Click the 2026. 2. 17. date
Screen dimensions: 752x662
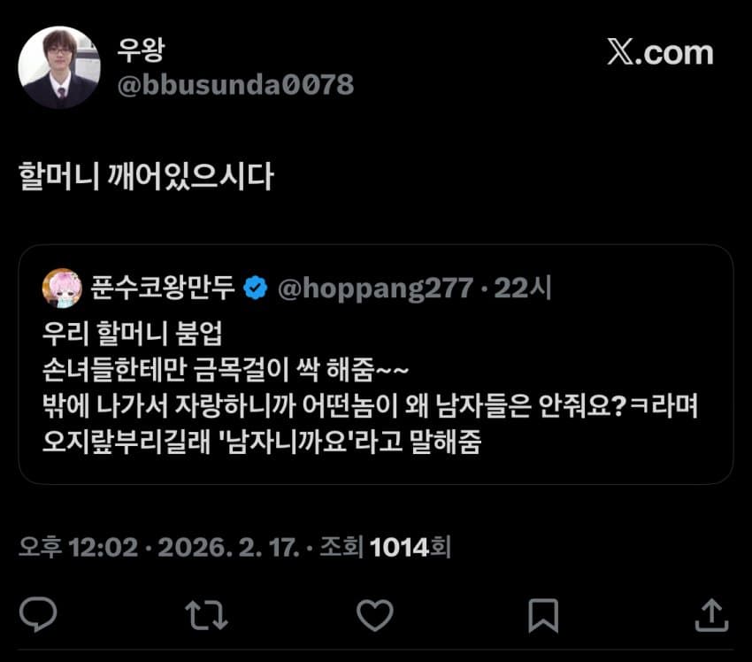point(227,548)
